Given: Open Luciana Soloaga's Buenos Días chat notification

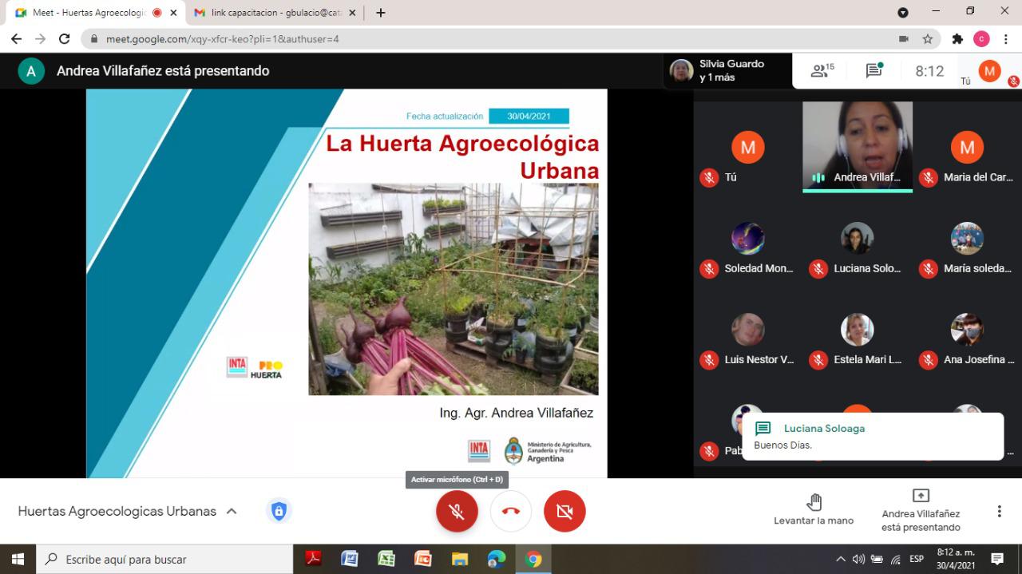Looking at the screenshot, I should click(x=872, y=436).
